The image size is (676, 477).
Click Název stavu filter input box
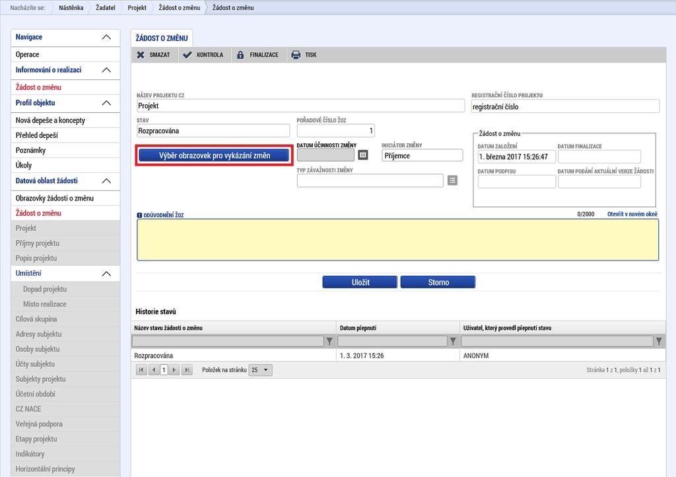tap(228, 341)
